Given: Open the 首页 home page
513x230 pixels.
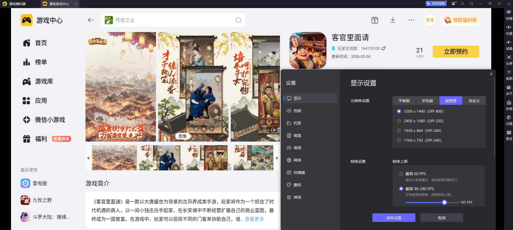Looking at the screenshot, I should click(35, 43).
